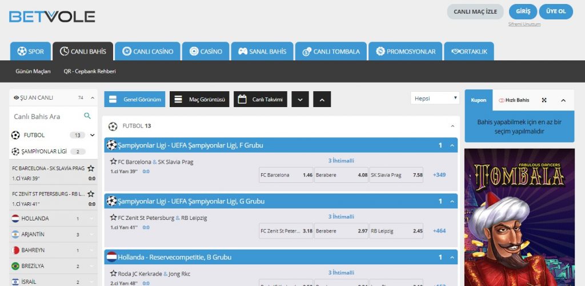The image size is (585, 286).
Task: Open the Tombala promotional banner
Action: 519,216
